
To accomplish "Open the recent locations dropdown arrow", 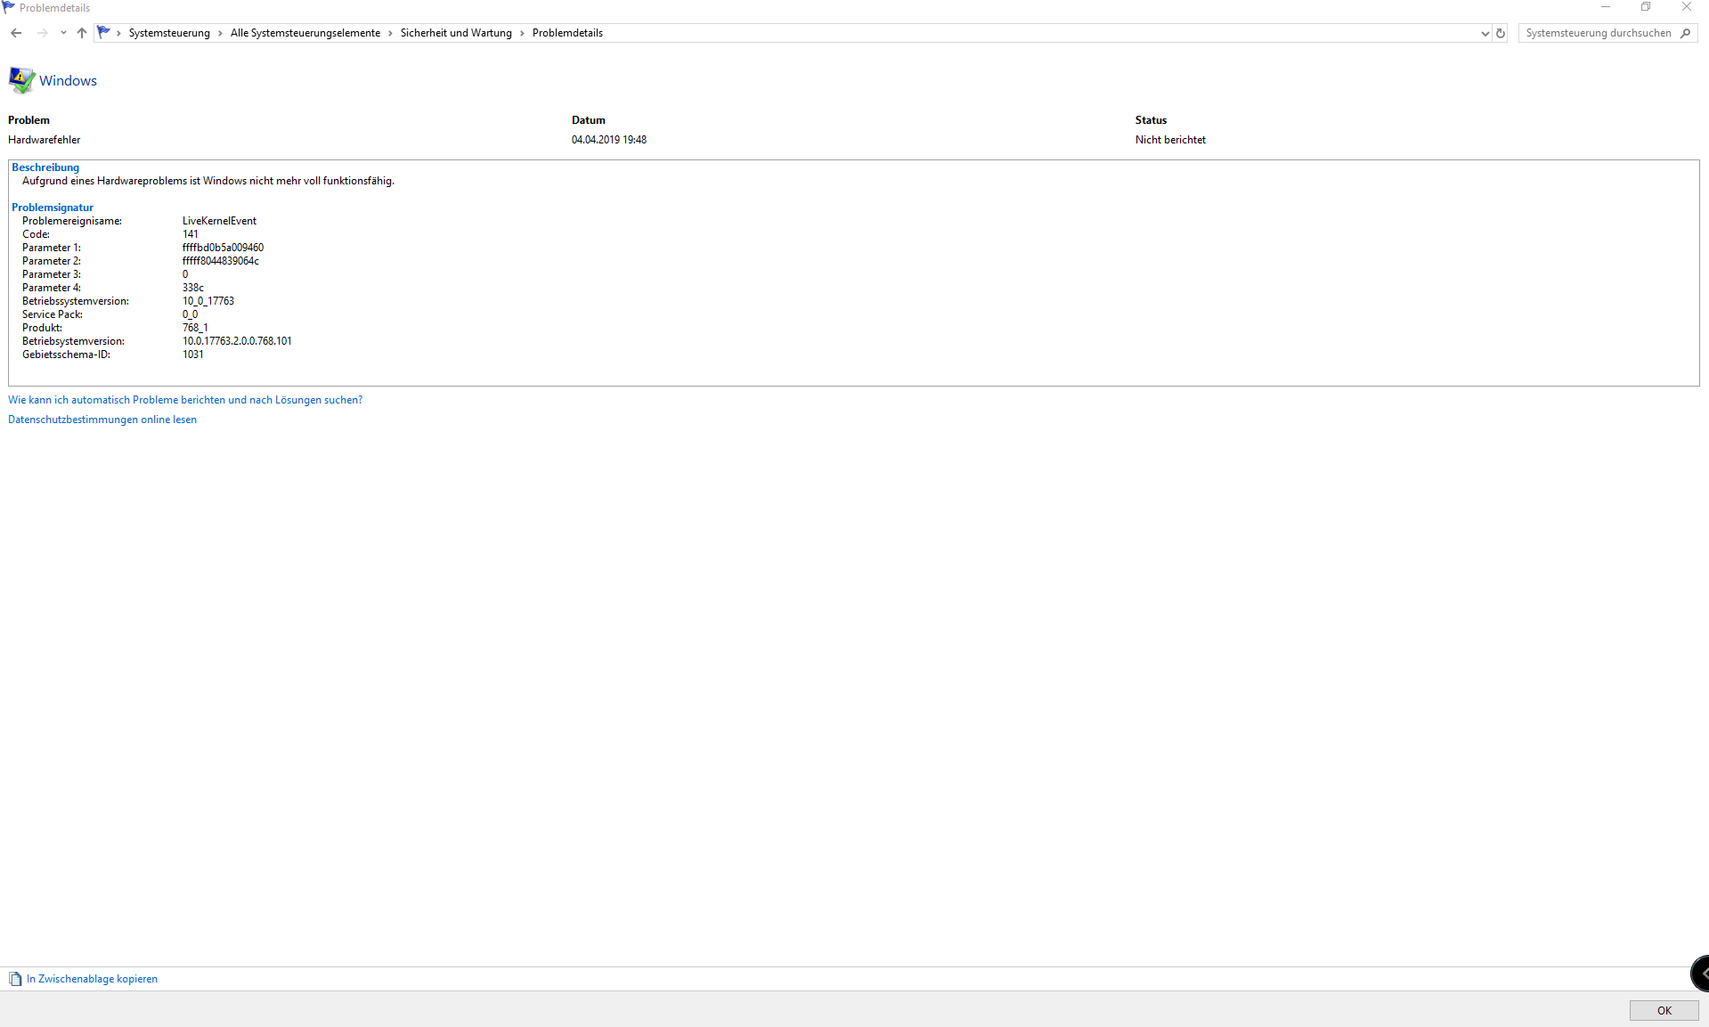I will coord(63,33).
